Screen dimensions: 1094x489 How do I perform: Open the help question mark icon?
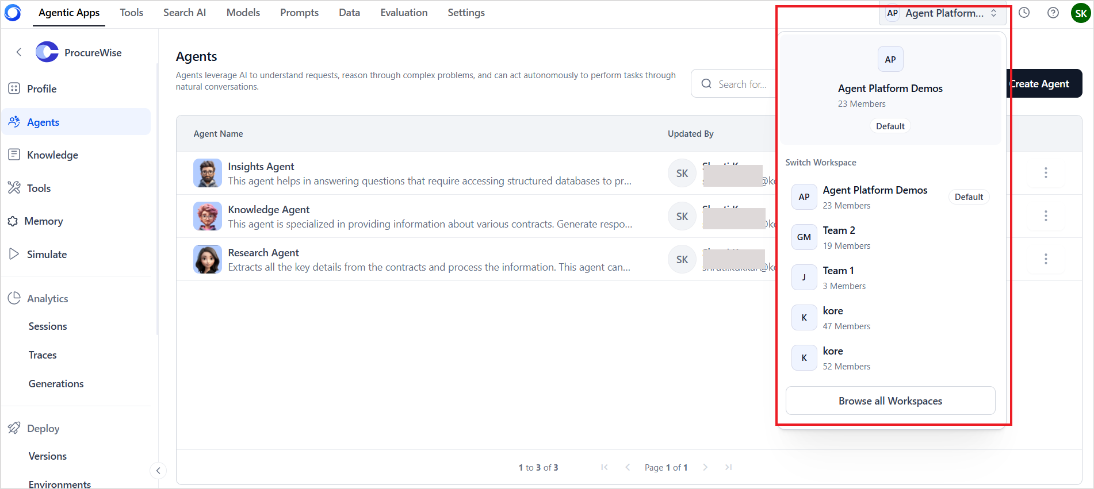[1053, 13]
